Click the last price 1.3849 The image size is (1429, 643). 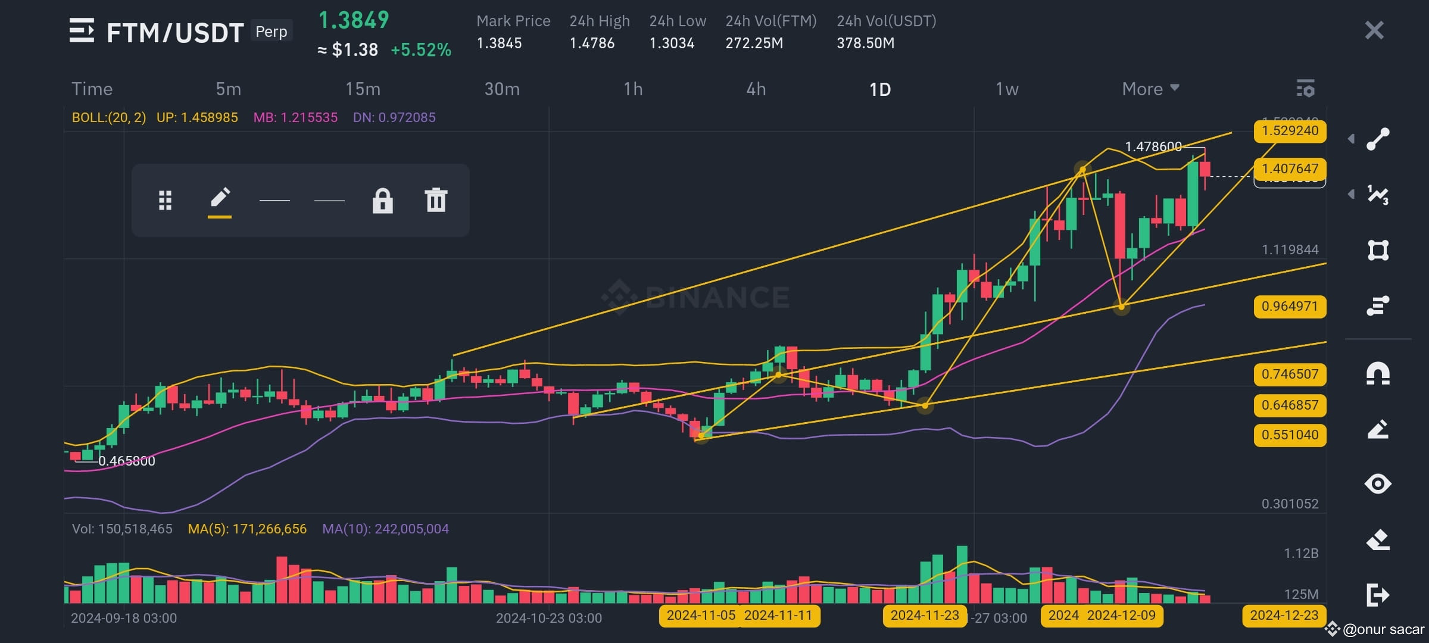pyautogui.click(x=354, y=21)
